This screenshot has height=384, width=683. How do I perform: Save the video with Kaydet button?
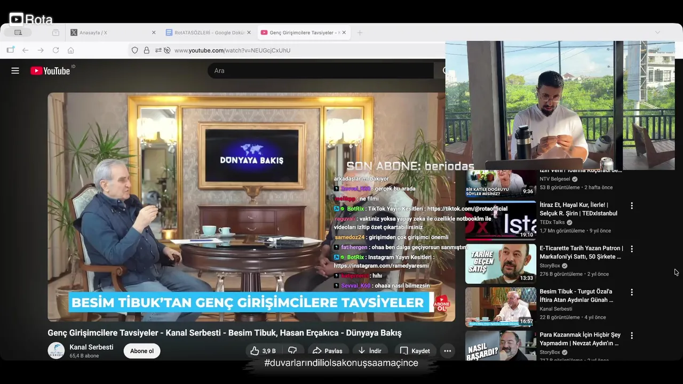(415, 351)
